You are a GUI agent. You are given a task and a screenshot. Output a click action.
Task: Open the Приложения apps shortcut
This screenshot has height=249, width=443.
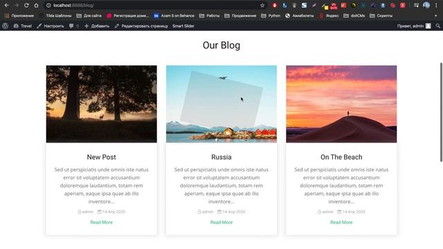(19, 15)
